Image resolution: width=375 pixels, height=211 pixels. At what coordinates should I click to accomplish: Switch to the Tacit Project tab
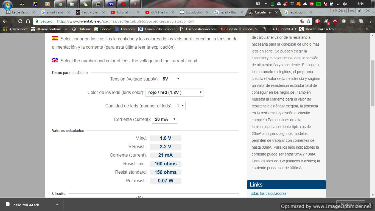(90, 12)
